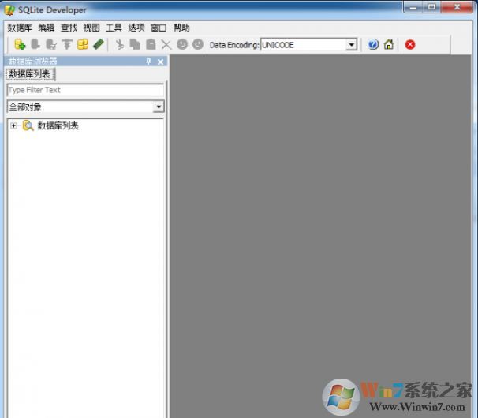The image size is (478, 418).
Task: Click the green memory chip toolbar icon
Action: click(99, 44)
